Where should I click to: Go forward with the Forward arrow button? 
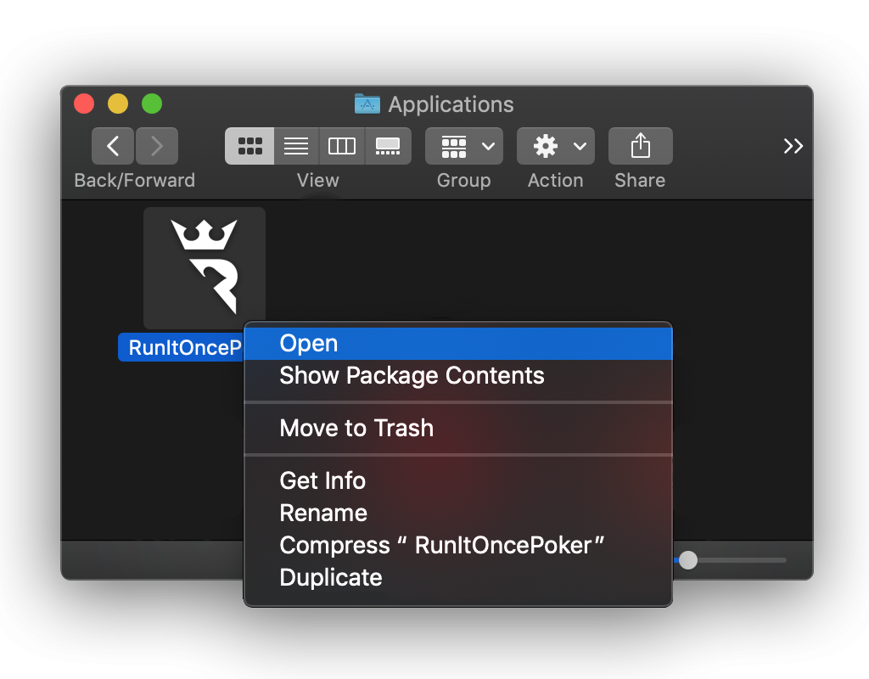click(x=157, y=146)
